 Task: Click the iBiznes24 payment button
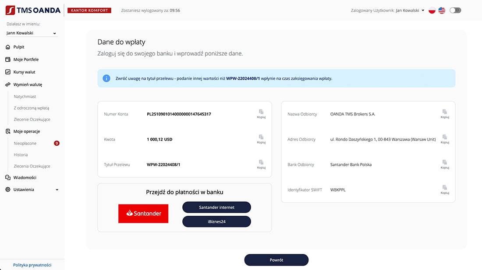[x=216, y=221]
